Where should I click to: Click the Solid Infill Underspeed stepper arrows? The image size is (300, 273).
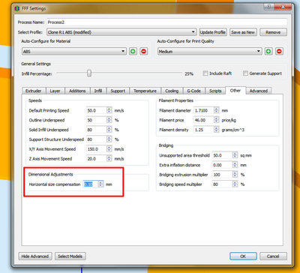(109, 130)
